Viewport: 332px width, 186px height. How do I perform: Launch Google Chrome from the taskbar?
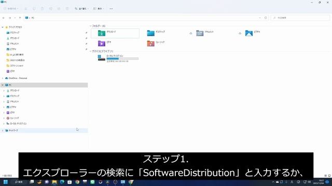pyautogui.click(x=77, y=182)
